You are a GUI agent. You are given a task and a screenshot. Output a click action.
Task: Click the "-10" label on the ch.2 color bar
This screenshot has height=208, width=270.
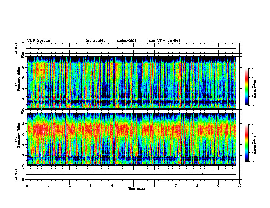coord(252,162)
